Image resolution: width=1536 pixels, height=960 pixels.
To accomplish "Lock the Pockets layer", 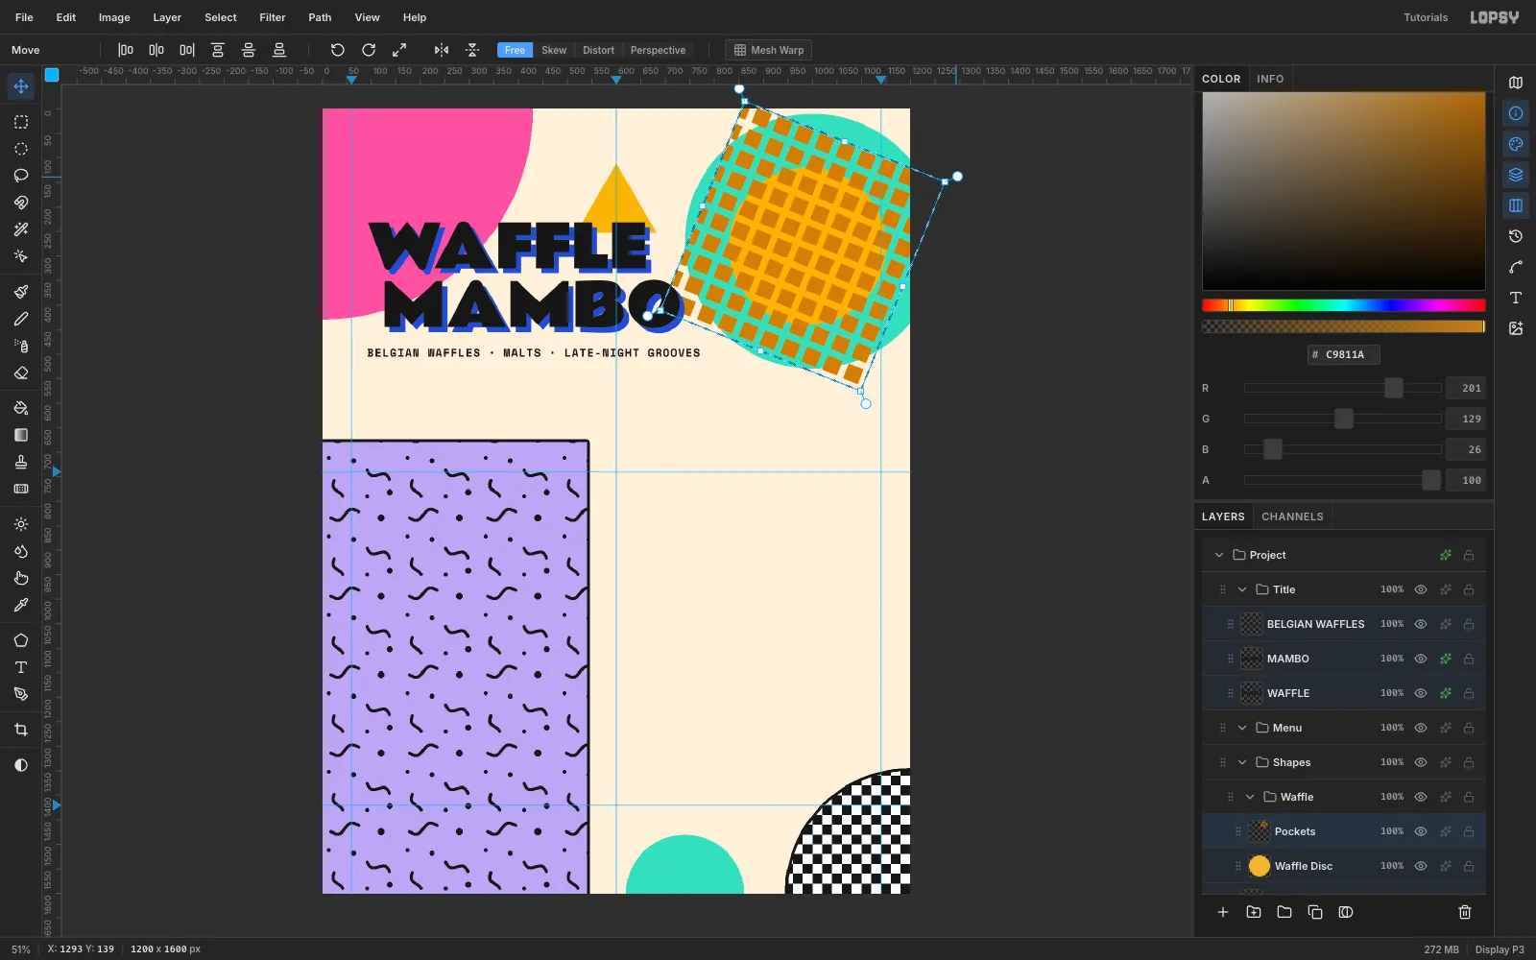I will pos(1469,831).
